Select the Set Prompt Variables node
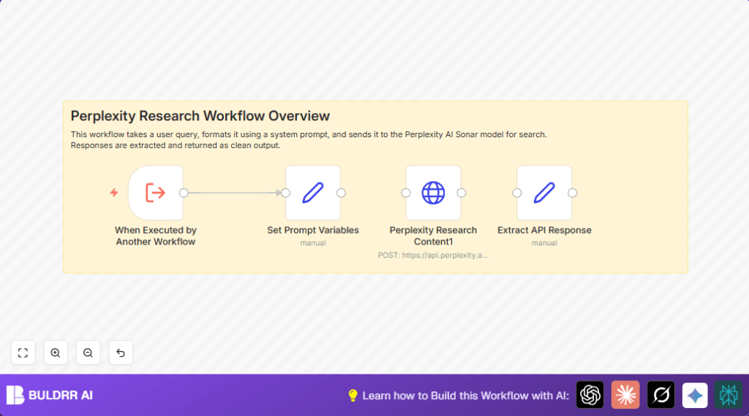749x416 pixels. click(313, 193)
